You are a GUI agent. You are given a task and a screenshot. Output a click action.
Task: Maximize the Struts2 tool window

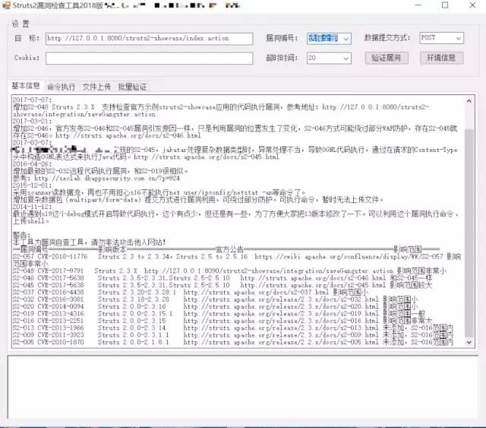445,5
